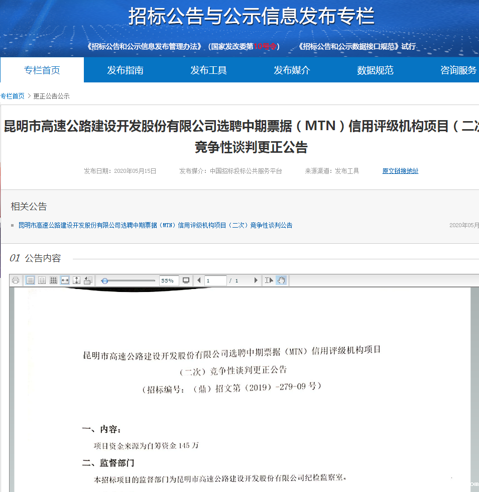Click the previous page arrow
This screenshot has width=479, height=492.
198,280
